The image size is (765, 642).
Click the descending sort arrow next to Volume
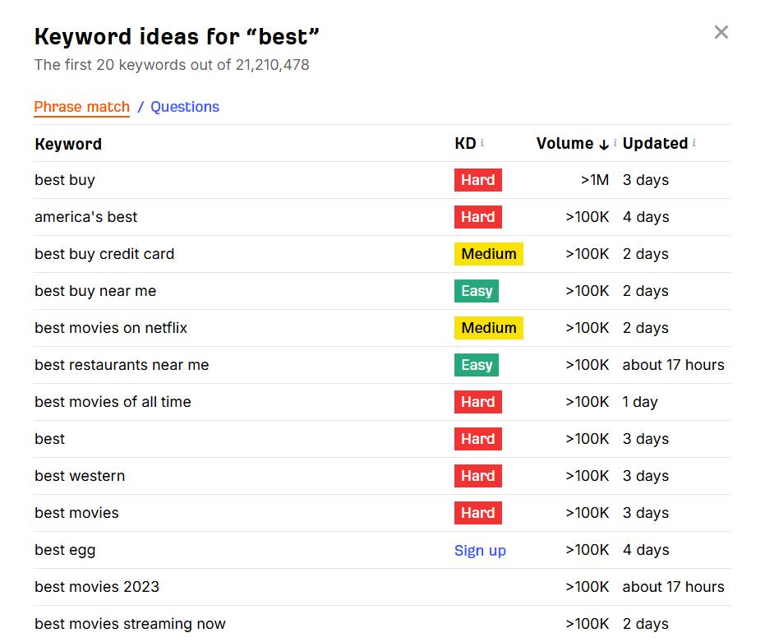click(x=605, y=144)
